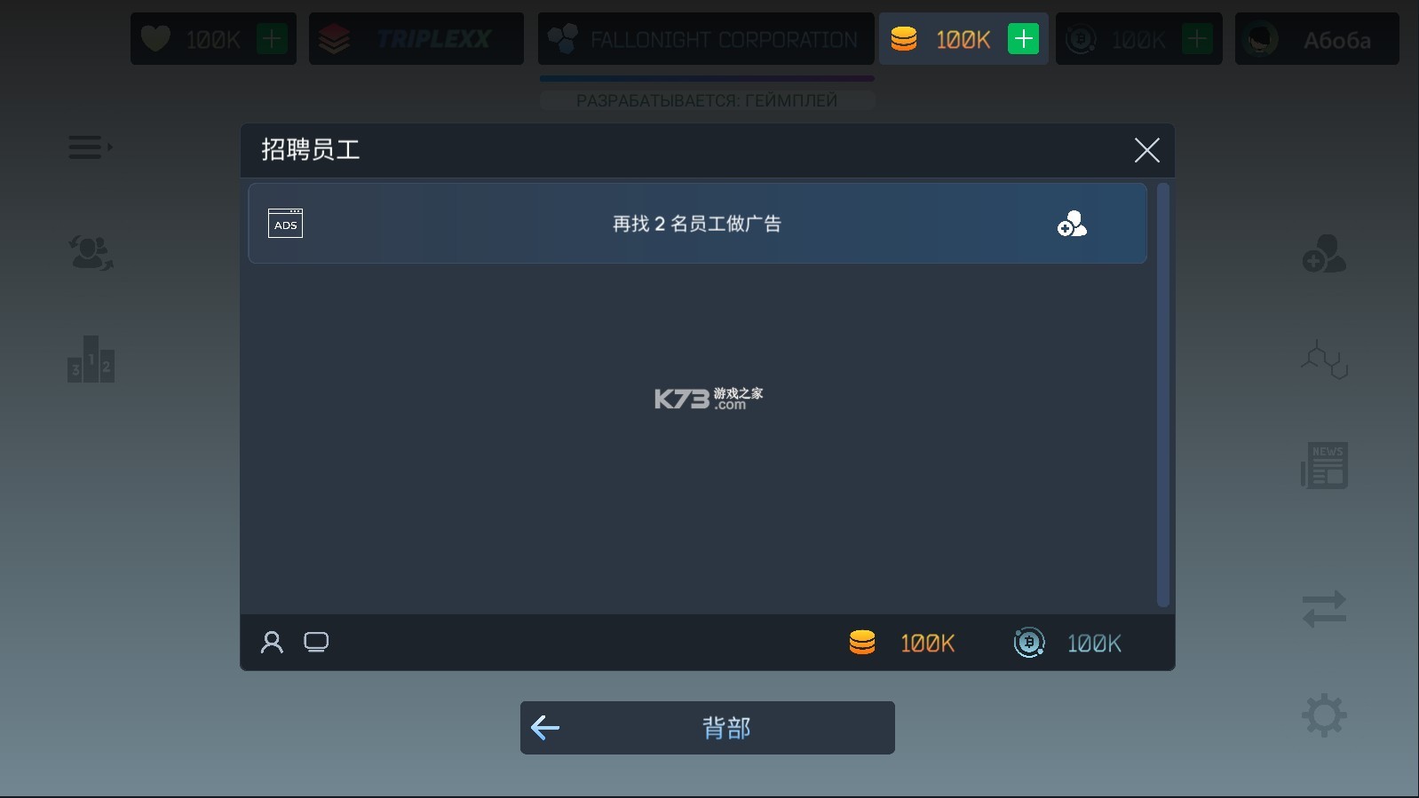Click the 背部 back button
Image resolution: width=1419 pixels, height=798 pixels.
click(707, 728)
